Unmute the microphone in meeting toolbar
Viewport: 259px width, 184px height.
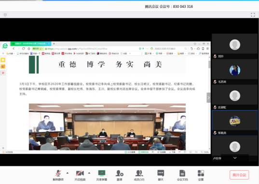pyautogui.click(x=58, y=175)
